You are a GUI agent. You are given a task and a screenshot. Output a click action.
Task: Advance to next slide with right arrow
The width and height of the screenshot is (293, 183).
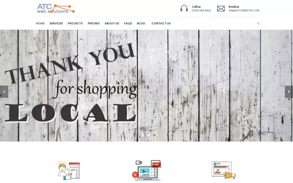click(x=288, y=91)
